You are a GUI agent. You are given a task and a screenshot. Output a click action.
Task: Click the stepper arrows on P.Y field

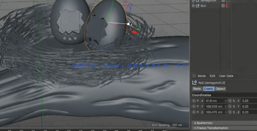tap(226, 107)
